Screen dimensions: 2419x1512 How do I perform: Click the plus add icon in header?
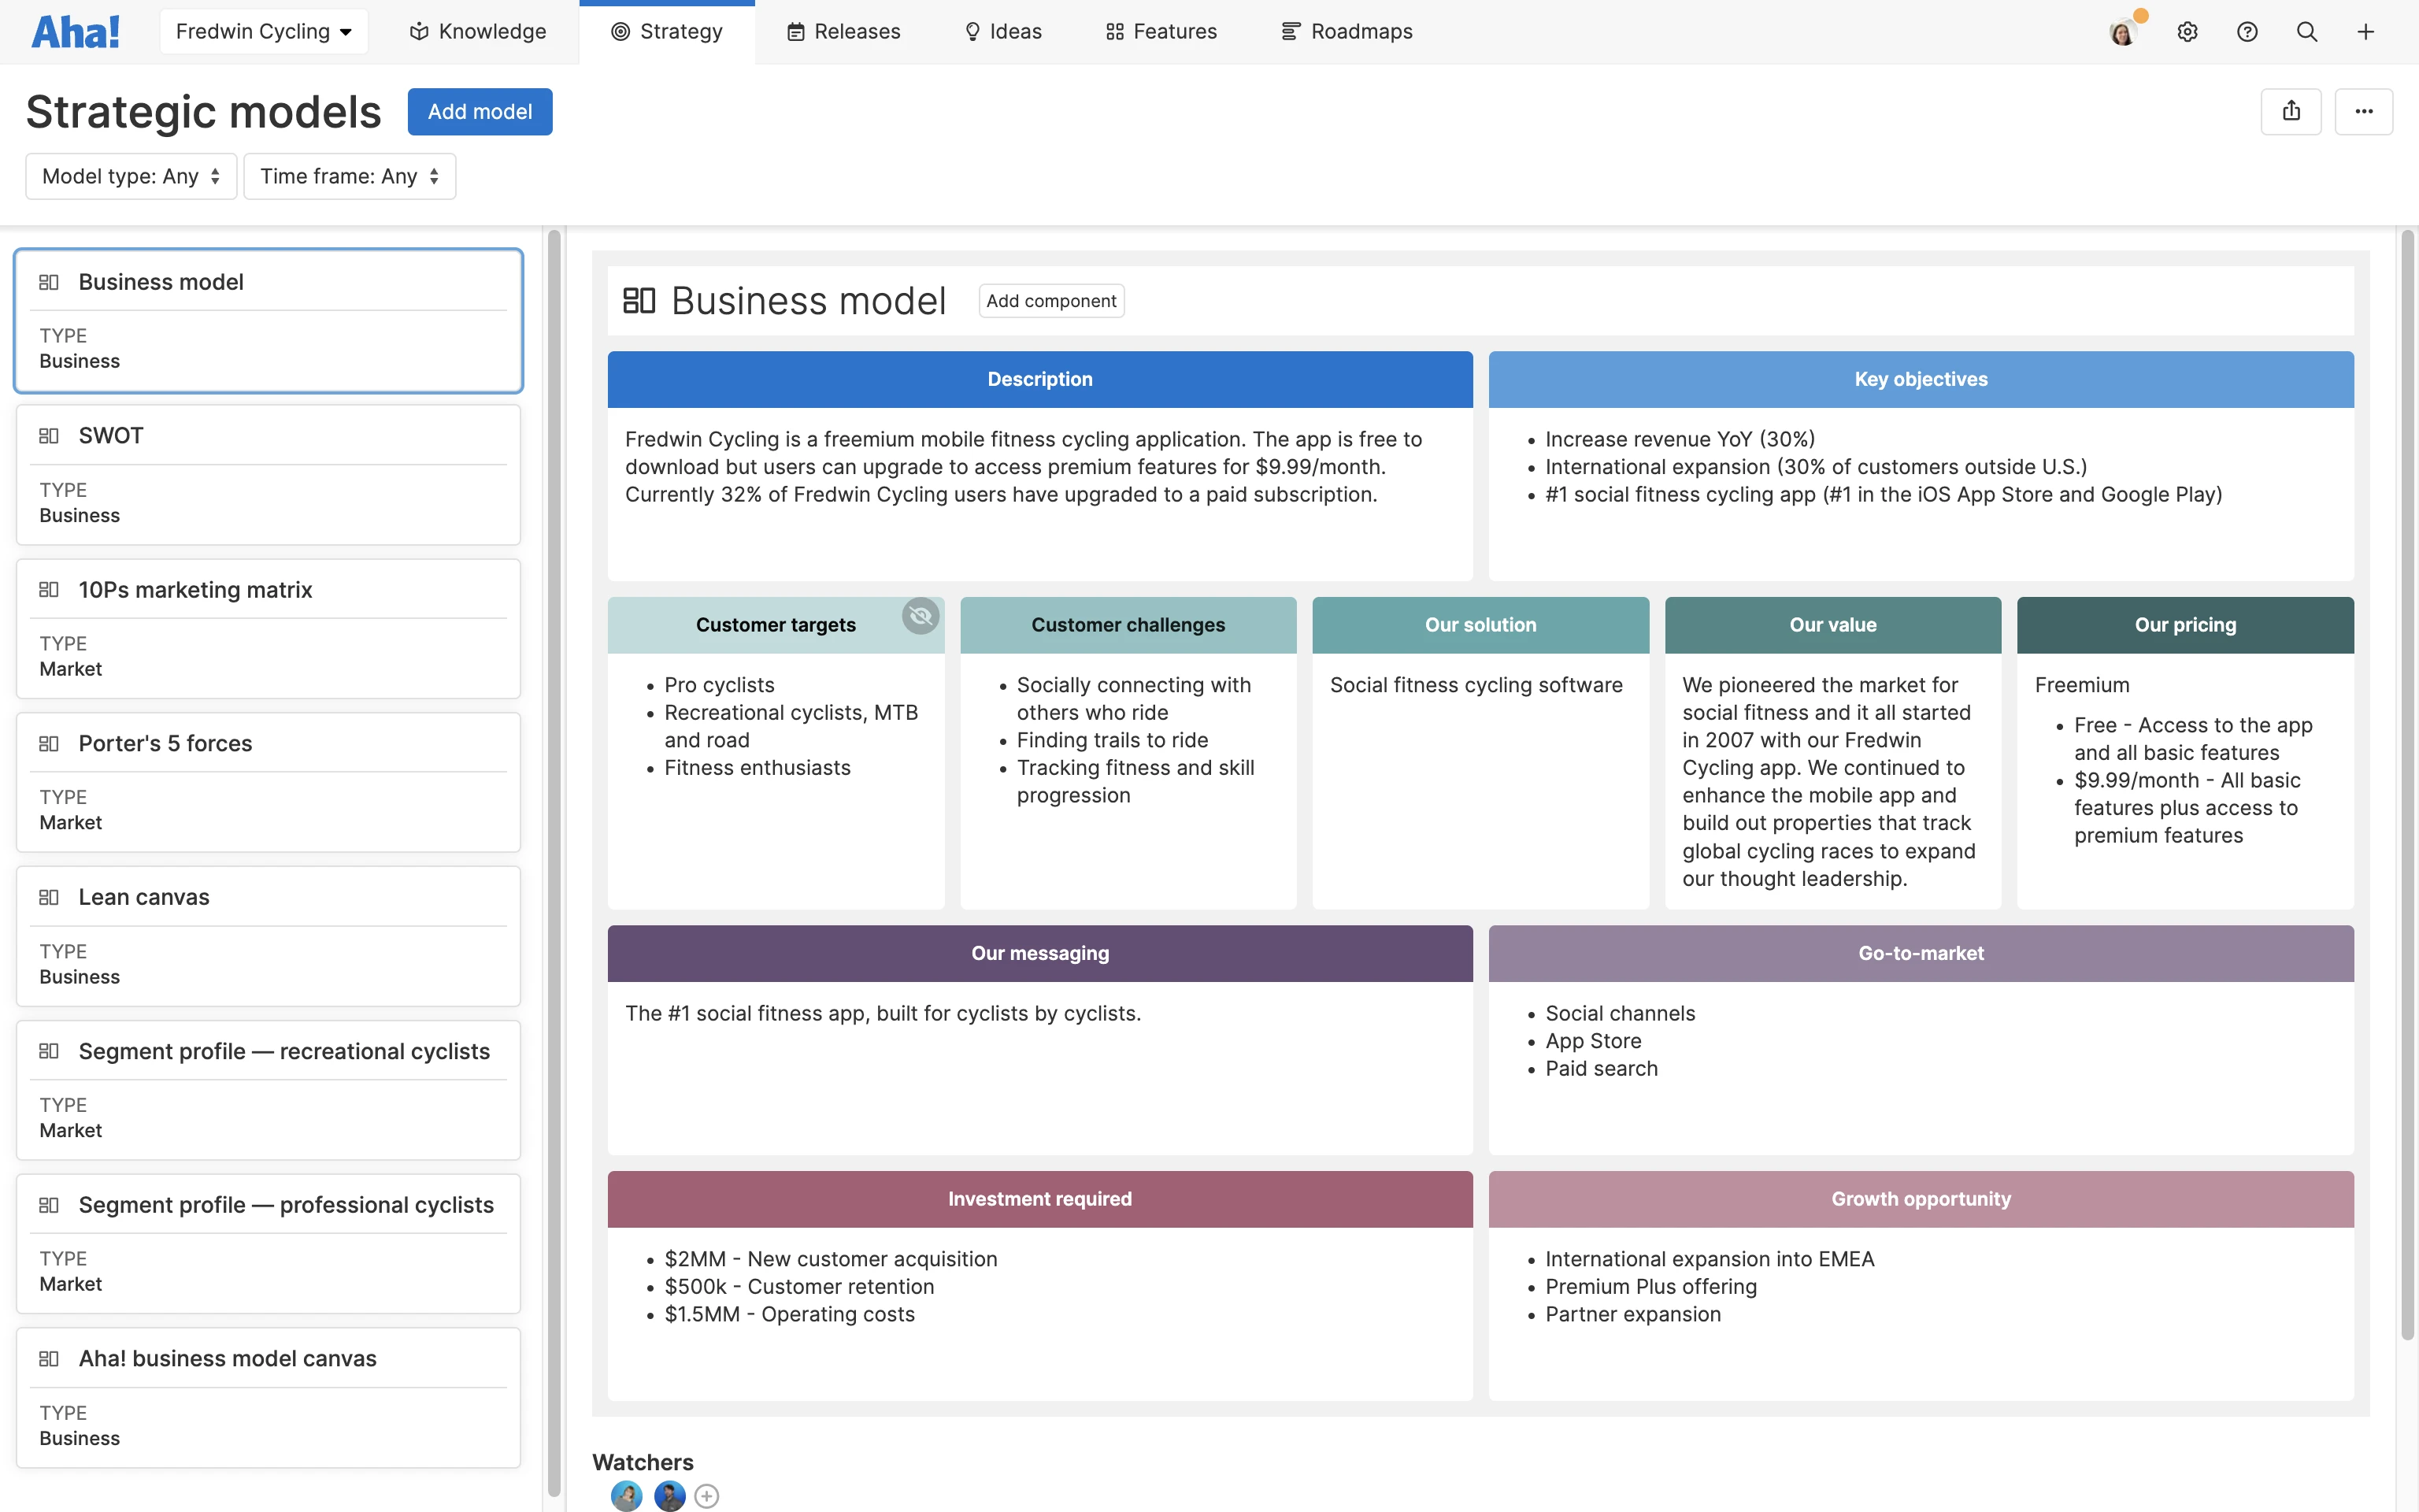pyautogui.click(x=2366, y=32)
